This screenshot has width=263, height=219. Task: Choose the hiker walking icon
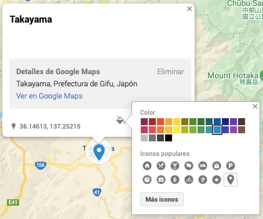(x=175, y=180)
